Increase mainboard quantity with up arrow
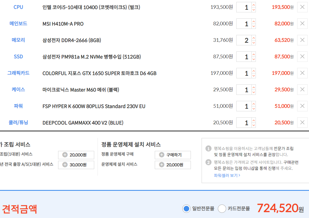 254,21
